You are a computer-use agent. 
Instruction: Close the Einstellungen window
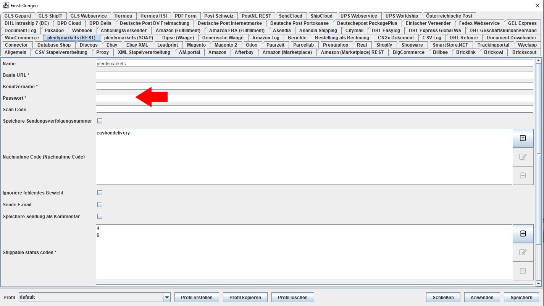[x=538, y=5]
